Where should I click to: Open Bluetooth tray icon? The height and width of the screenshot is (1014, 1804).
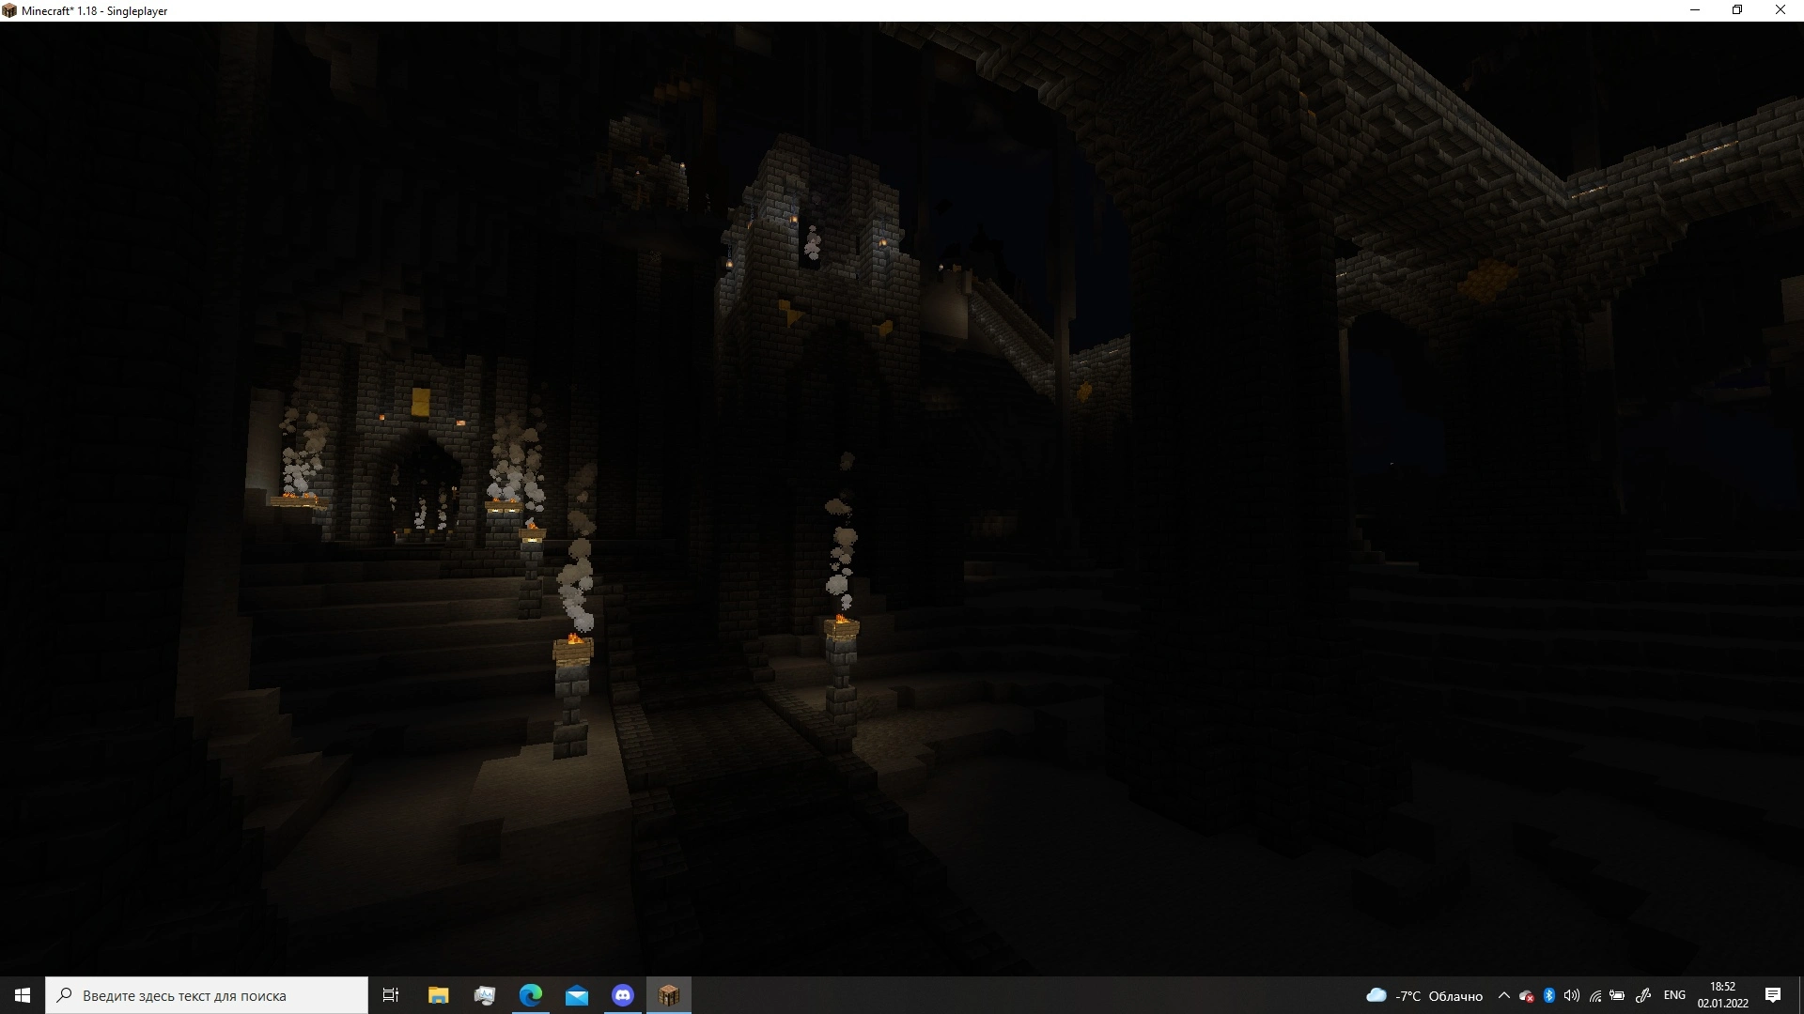point(1549,995)
